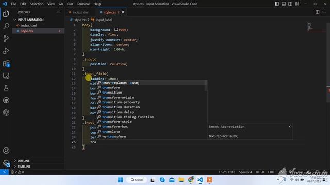Image resolution: width=330 pixels, height=185 pixels.
Task: Choose the 'transform-style' suggestion
Action: tap(151, 122)
